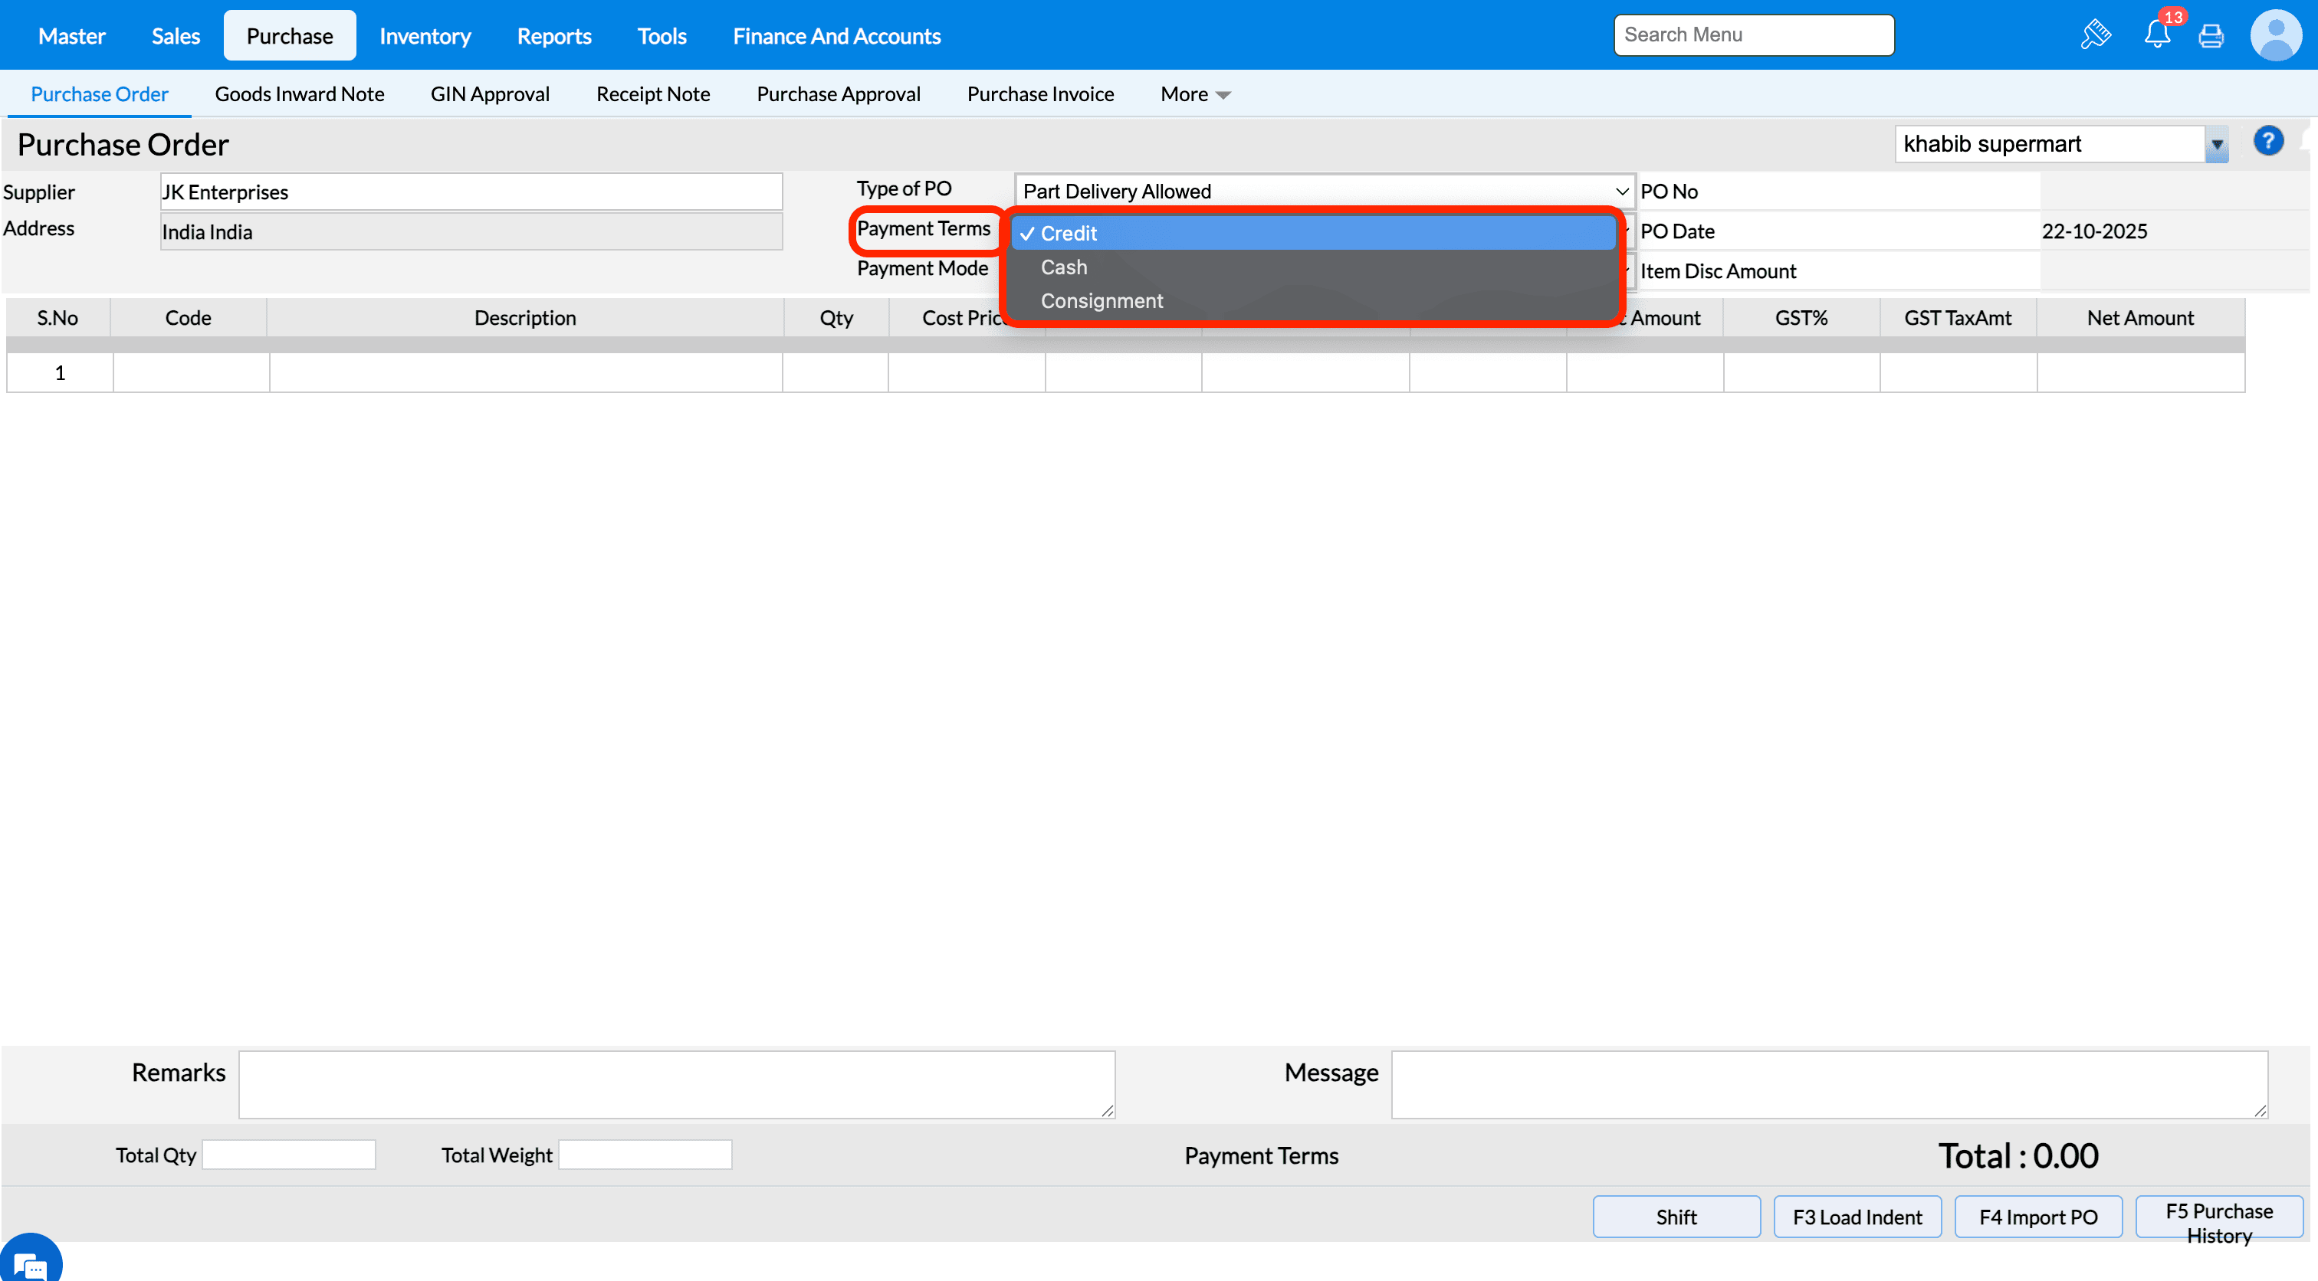Screen dimensions: 2318x1281
Task: Select Cash from Payment Terms list
Action: (1064, 267)
